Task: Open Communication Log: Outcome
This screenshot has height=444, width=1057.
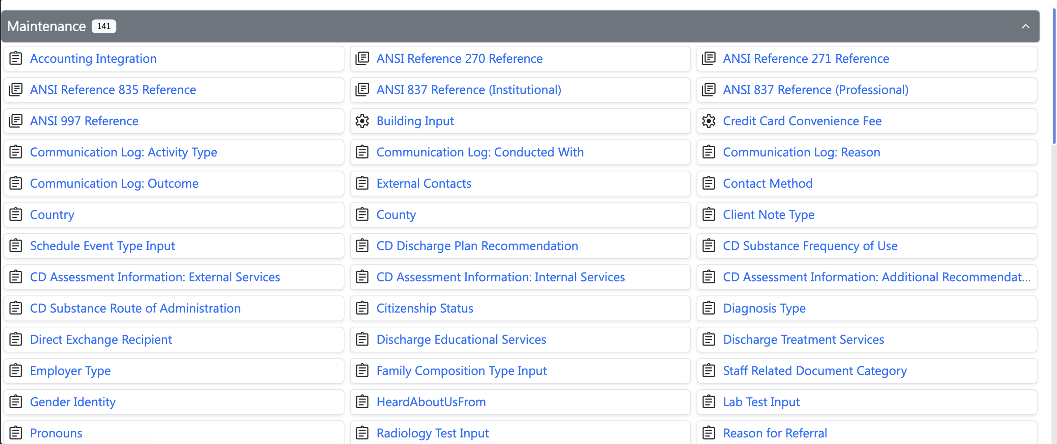Action: coord(114,183)
